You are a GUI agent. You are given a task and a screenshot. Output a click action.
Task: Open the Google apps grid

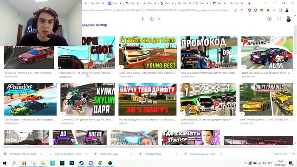click(x=279, y=19)
